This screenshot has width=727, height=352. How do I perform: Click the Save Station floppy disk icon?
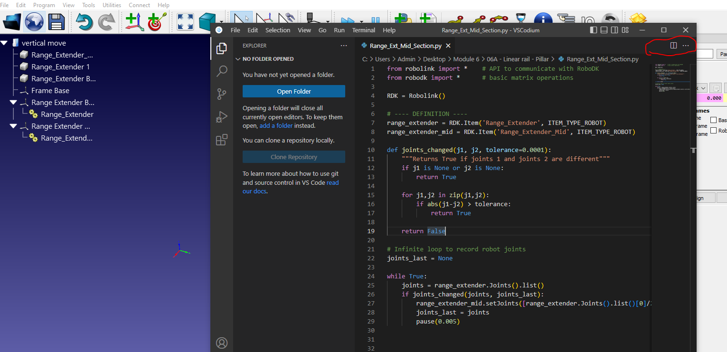(x=56, y=21)
